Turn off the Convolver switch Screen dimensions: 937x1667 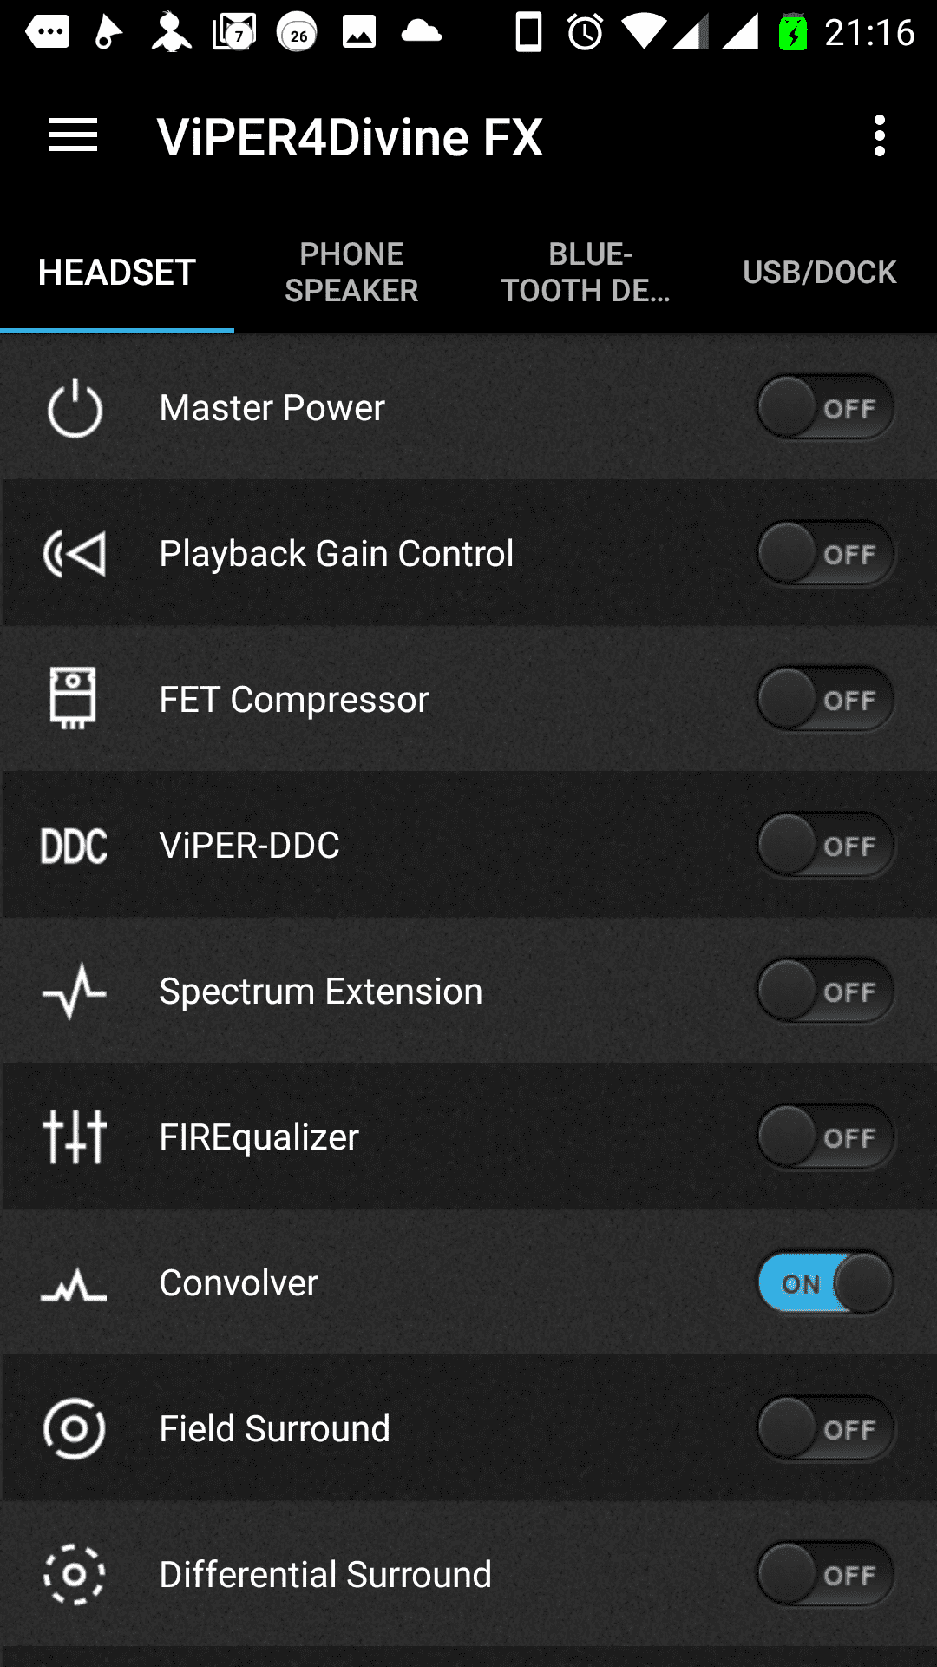click(x=826, y=1282)
